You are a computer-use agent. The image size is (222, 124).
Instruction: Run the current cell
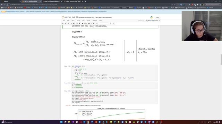pos(85,24)
